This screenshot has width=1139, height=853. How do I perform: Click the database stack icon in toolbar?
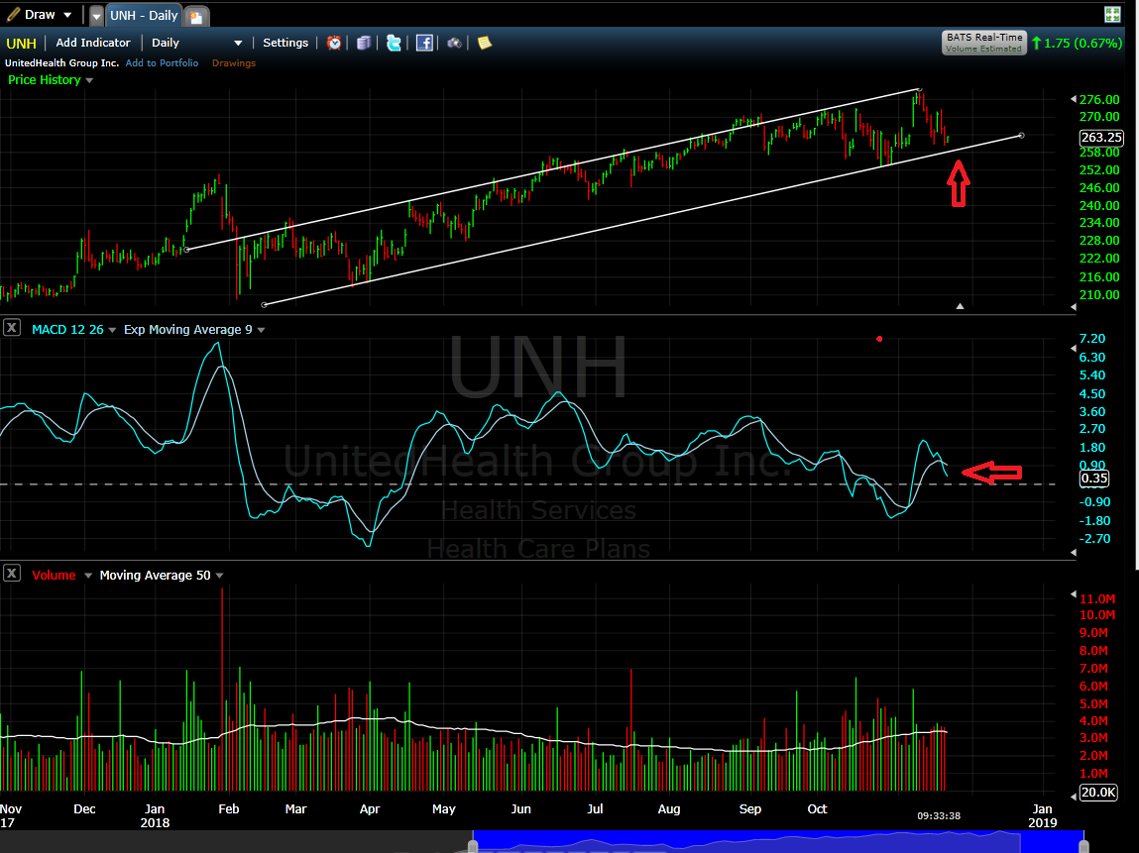pyautogui.click(x=364, y=43)
